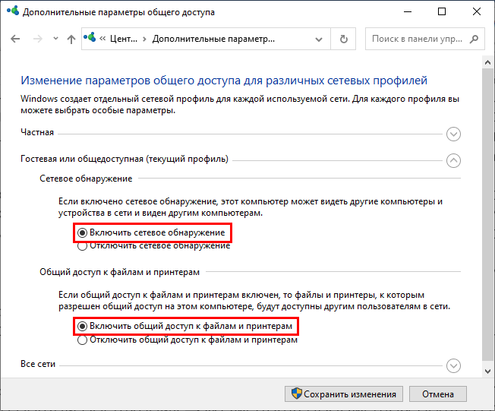Select 'Включить сетевое обнаружение' radio button
This screenshot has height=411, width=495.
(x=83, y=232)
